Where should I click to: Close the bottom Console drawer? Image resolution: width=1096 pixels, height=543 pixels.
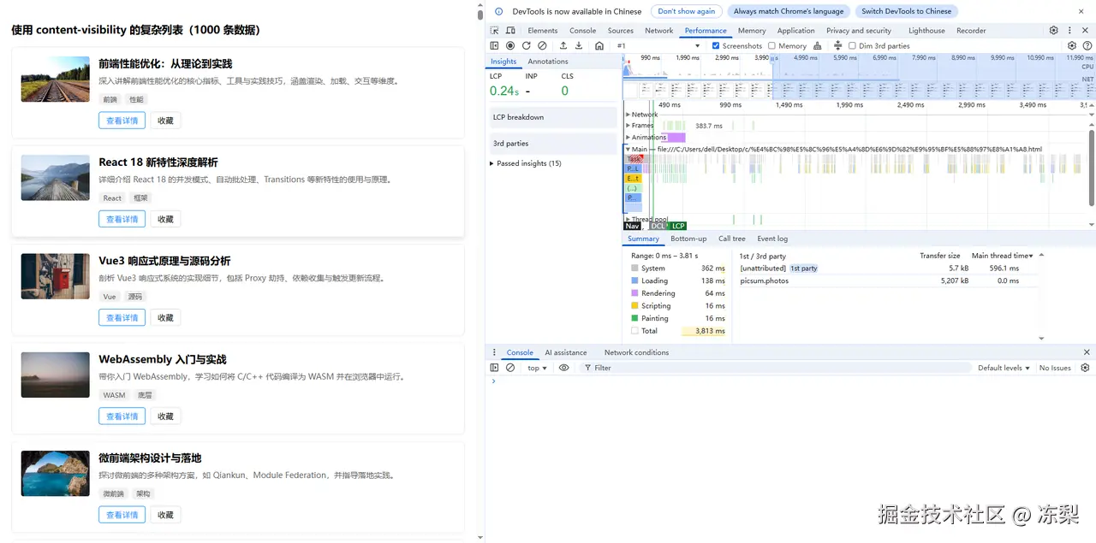click(1087, 352)
